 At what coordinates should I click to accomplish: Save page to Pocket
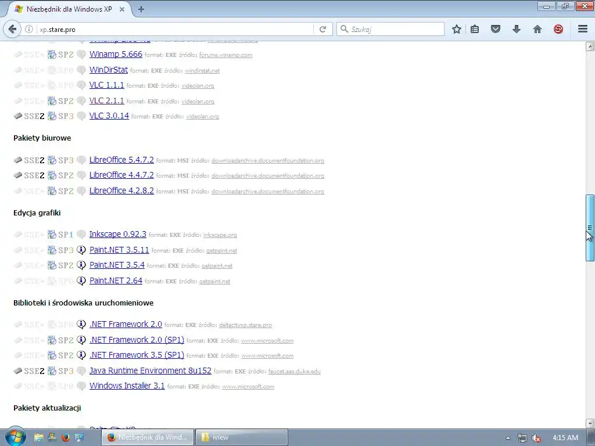[x=495, y=29]
